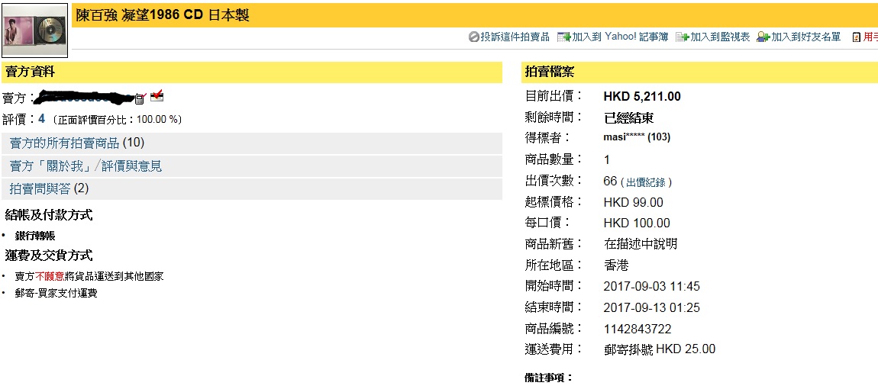Click the seller's calculator-like badge icon
Image resolution: width=878 pixels, height=389 pixels.
pyautogui.click(x=140, y=99)
